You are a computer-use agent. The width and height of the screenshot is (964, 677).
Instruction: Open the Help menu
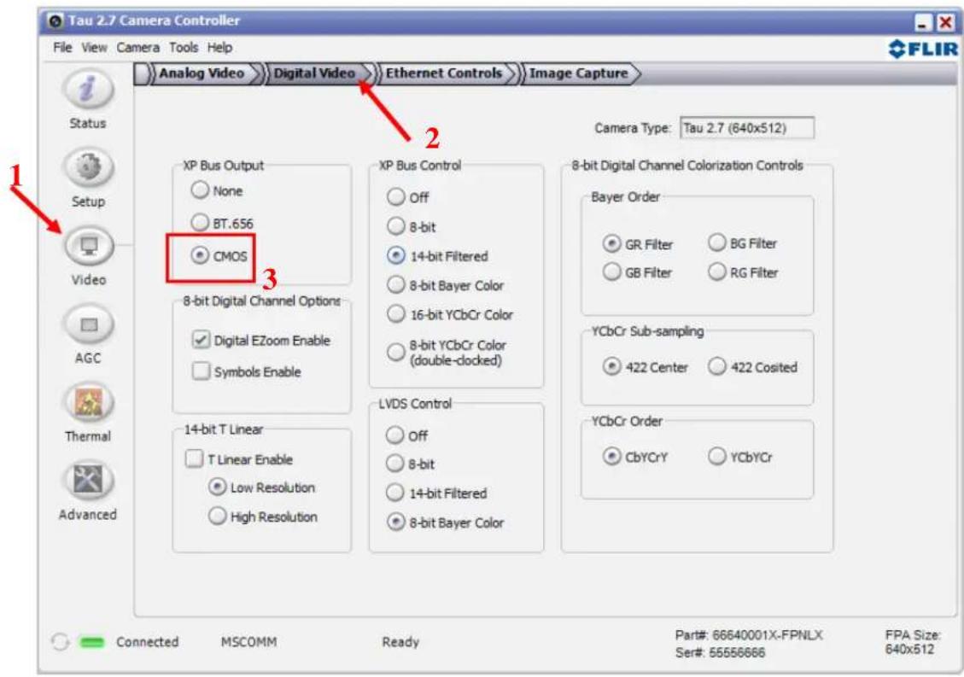(x=219, y=47)
